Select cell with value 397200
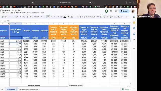 [16, 41]
